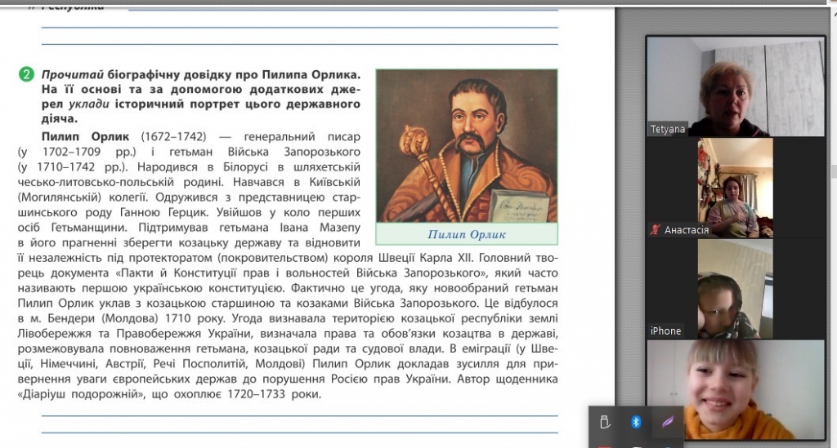
Task: Open the purple feather tray icon
Action: point(667,422)
